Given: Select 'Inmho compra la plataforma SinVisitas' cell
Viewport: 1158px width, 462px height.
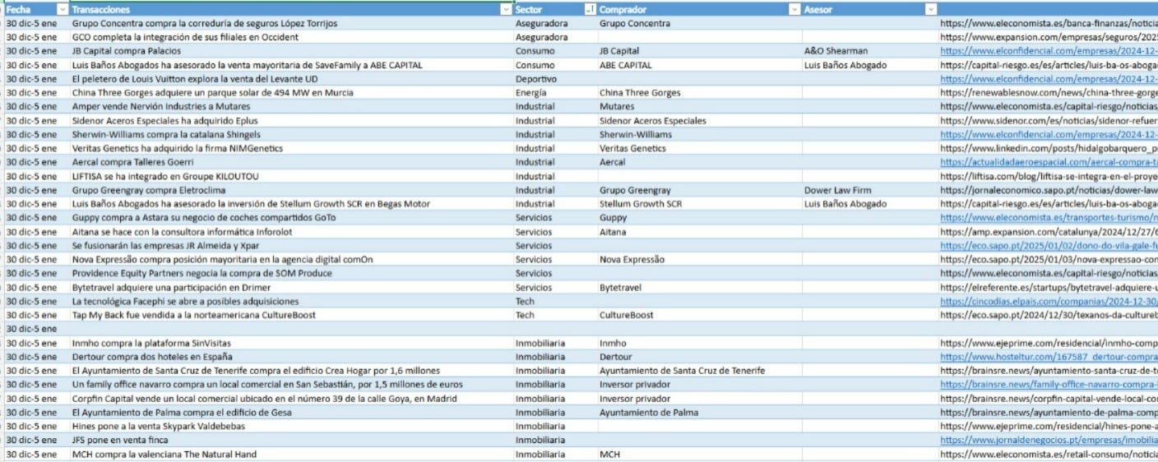Looking at the screenshot, I should click(291, 343).
